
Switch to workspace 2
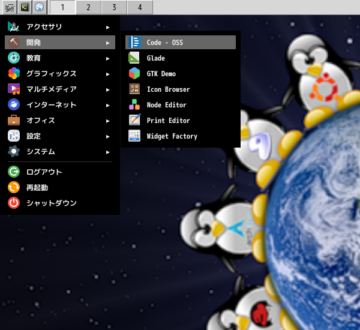[x=88, y=7]
